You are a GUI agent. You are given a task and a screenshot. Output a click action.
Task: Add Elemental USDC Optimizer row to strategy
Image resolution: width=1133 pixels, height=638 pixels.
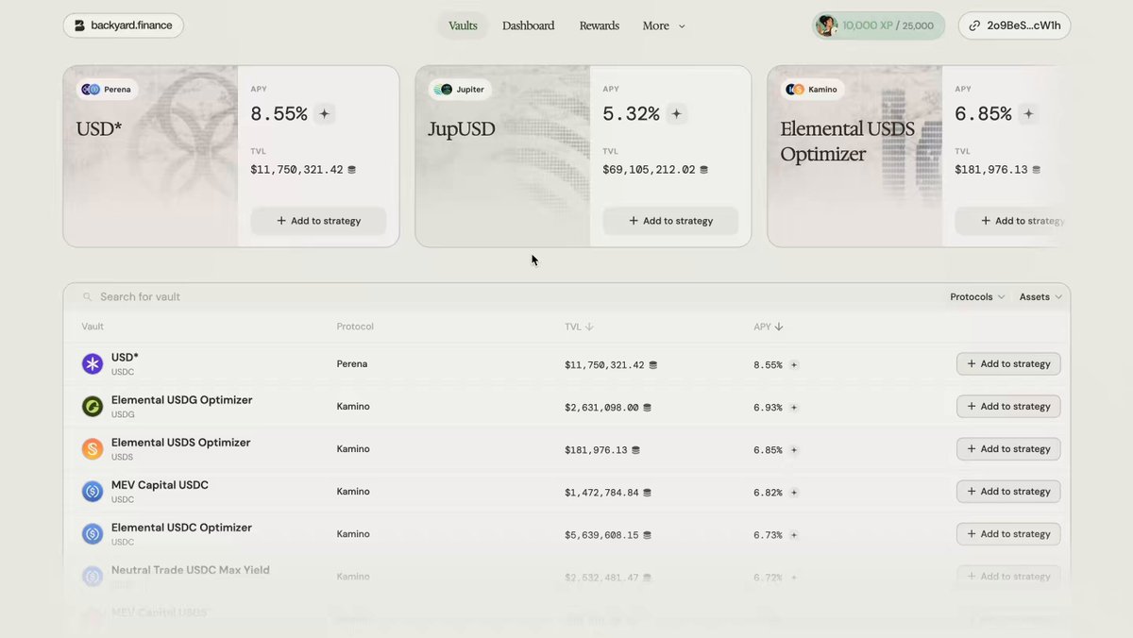1008,533
